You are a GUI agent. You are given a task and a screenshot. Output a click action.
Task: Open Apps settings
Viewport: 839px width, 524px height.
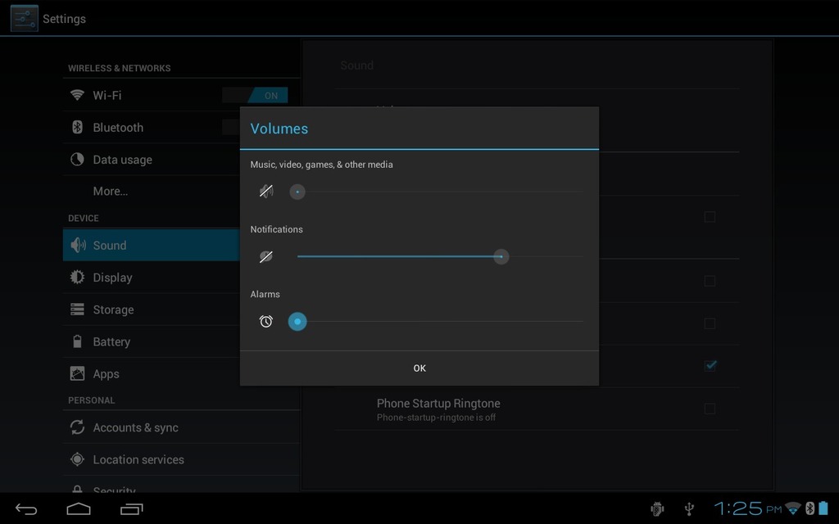pos(152,373)
